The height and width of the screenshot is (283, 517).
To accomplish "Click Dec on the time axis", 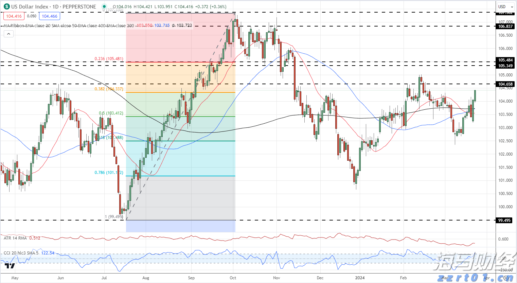I will pos(320,278).
